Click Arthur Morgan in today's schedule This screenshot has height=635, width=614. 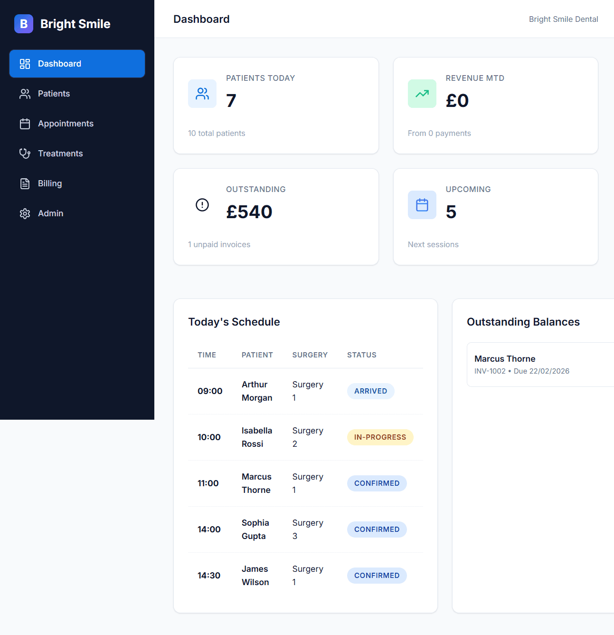click(x=257, y=391)
